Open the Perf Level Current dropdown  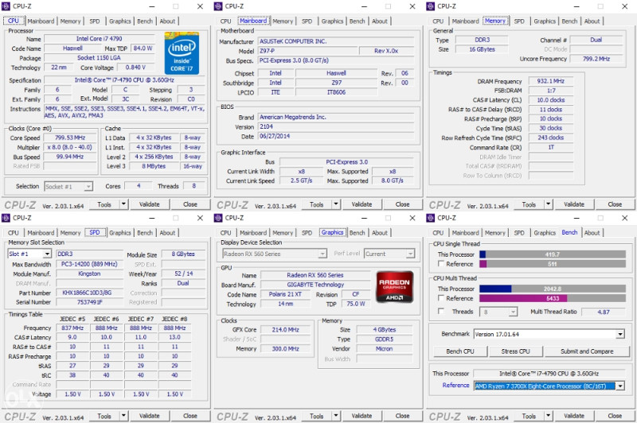410,254
